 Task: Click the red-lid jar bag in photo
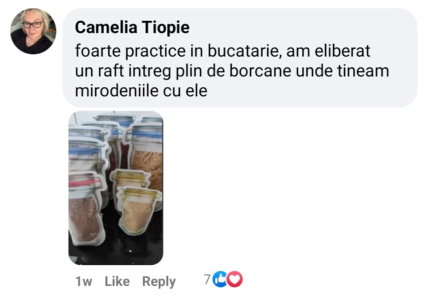tap(85, 208)
